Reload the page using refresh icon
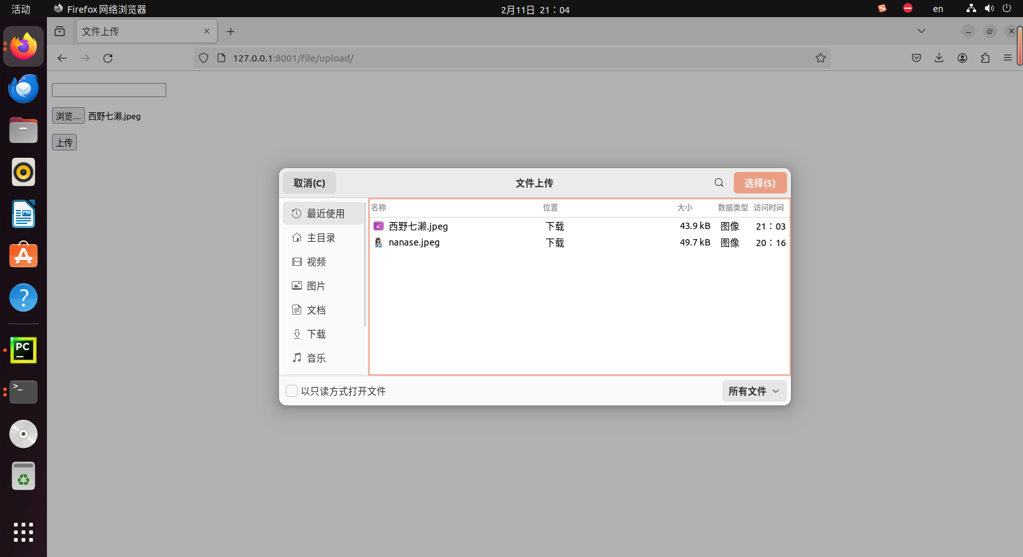The width and height of the screenshot is (1023, 557). pyautogui.click(x=108, y=58)
